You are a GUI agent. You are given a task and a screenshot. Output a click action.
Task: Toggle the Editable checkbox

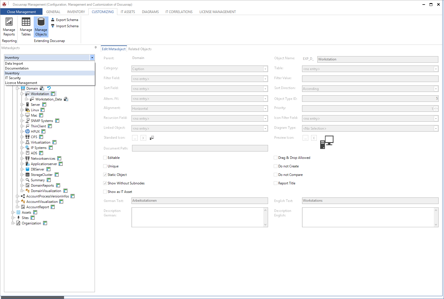tap(105, 157)
